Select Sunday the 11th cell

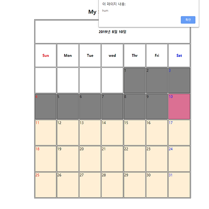(46, 133)
